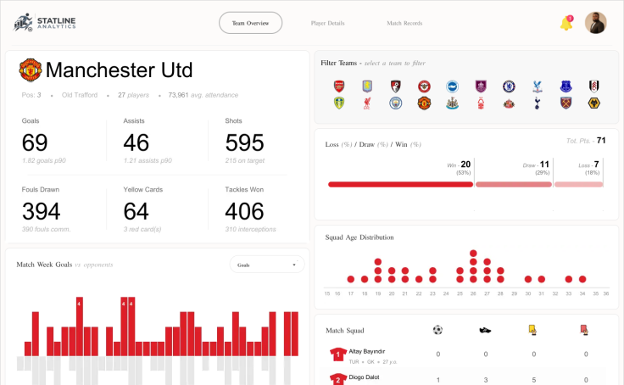
Task: Open Altay Bayındır player name
Action: pyautogui.click(x=366, y=351)
